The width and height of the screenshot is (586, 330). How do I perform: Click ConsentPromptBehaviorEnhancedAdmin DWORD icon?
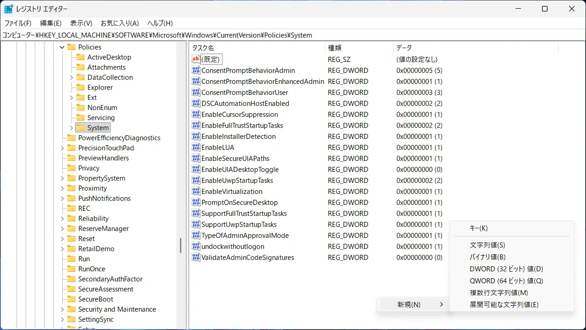point(196,81)
